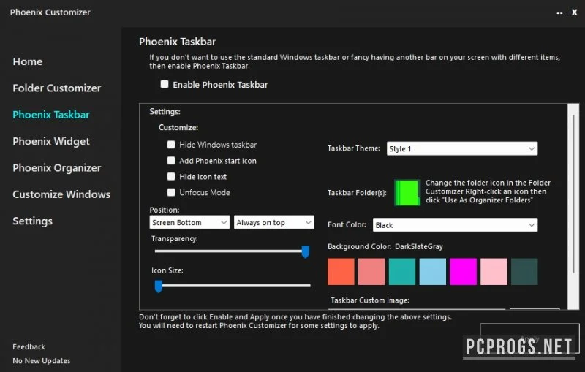
Task: Open Phoenix Organizer page
Action: point(57,168)
